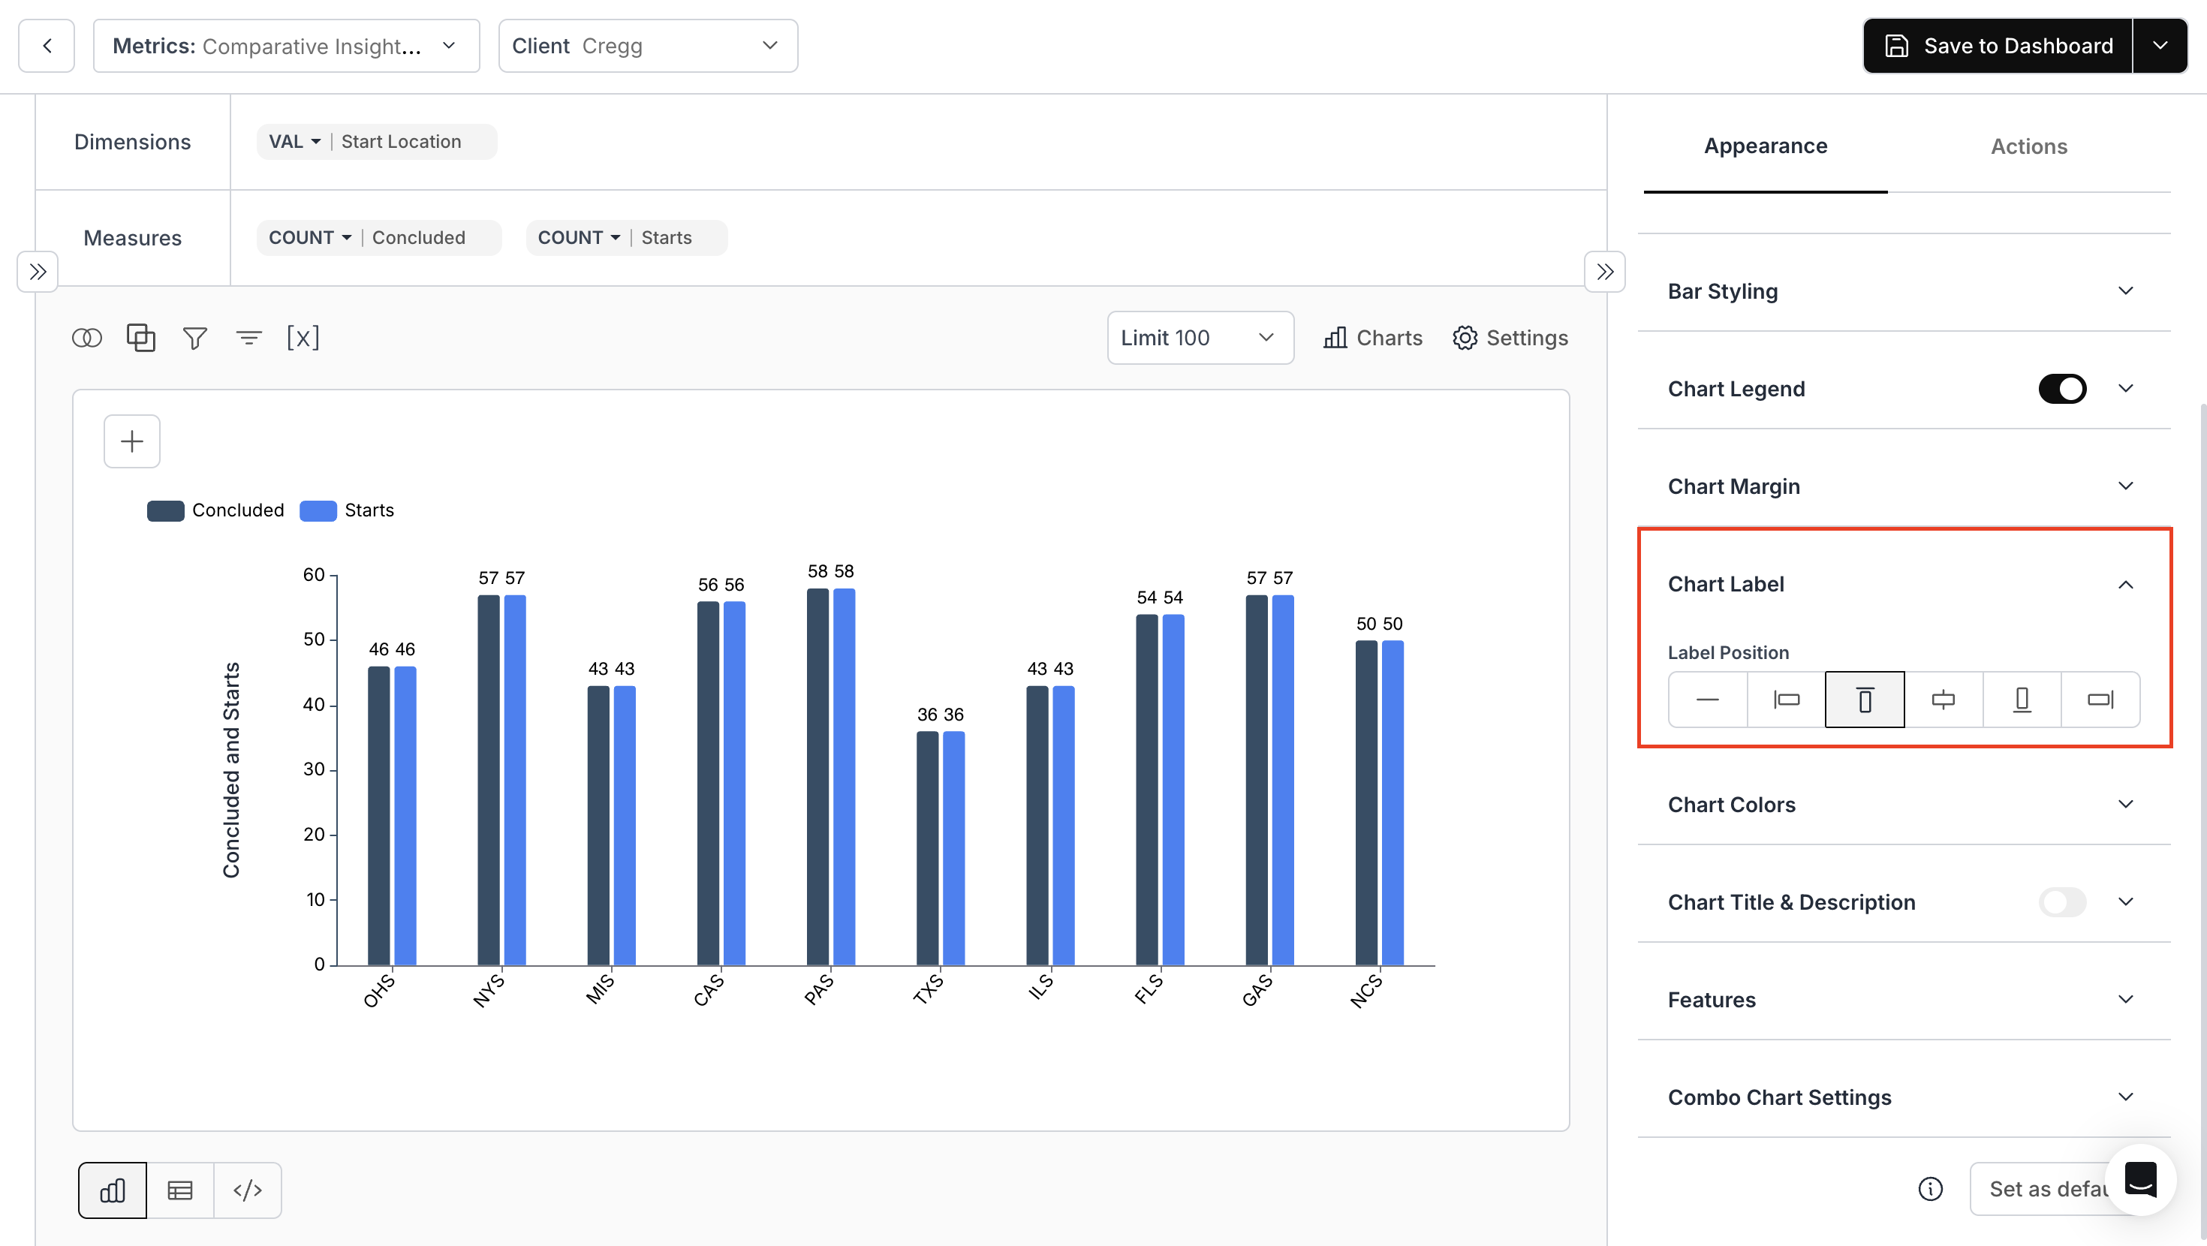Click the plus button inside the chart area
The height and width of the screenshot is (1246, 2207).
coord(132,441)
